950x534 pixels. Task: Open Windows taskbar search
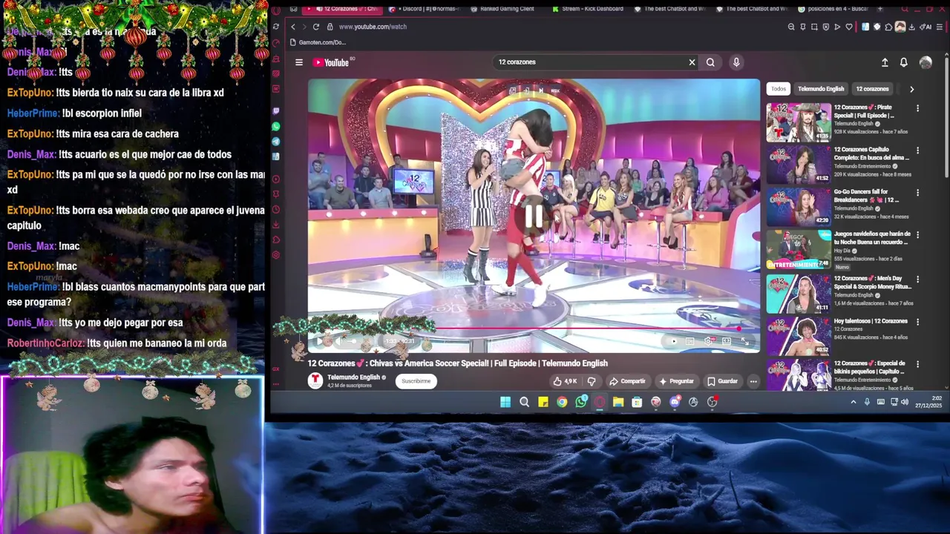tap(525, 402)
